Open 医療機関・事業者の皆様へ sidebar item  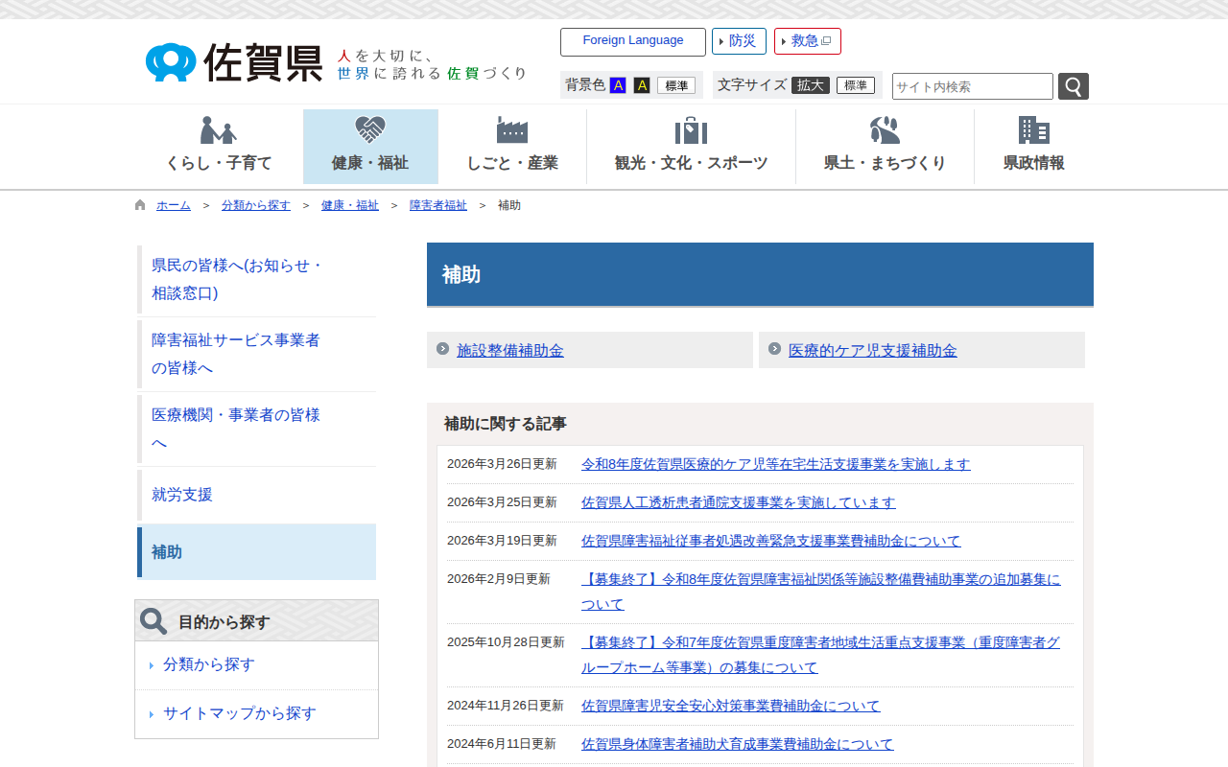(256, 429)
